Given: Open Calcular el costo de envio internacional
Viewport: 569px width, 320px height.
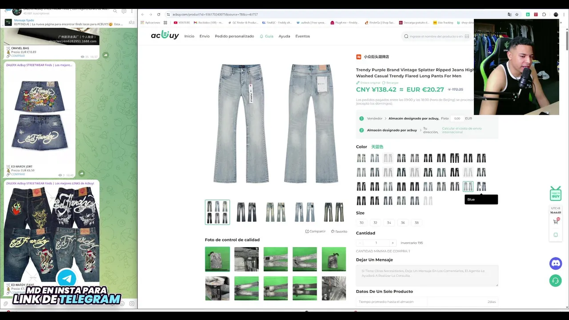Looking at the screenshot, I should 461,130.
